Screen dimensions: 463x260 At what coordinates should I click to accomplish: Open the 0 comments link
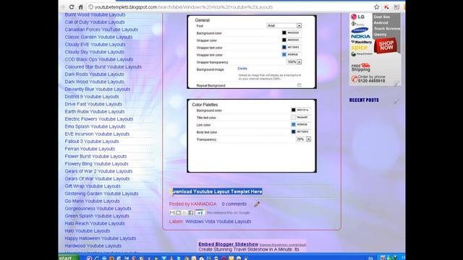tap(234, 204)
